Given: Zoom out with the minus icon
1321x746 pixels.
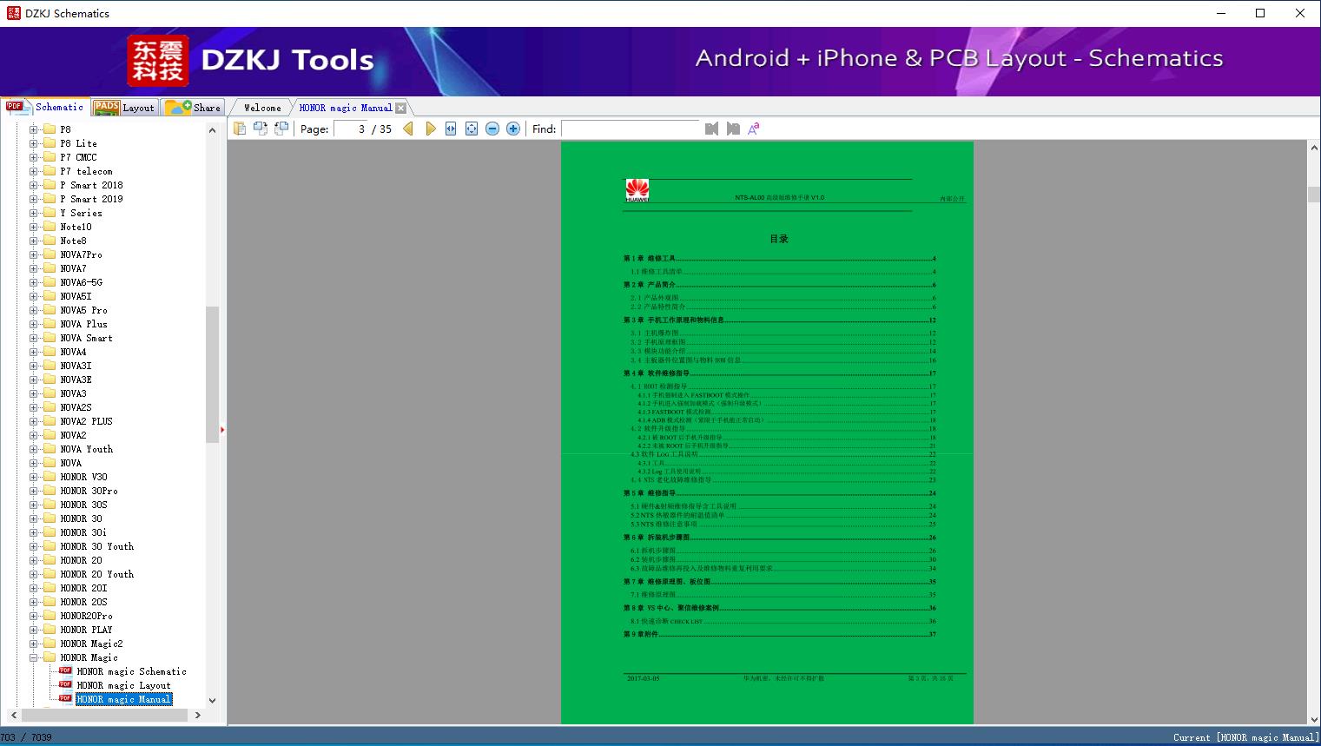Looking at the screenshot, I should 492,129.
